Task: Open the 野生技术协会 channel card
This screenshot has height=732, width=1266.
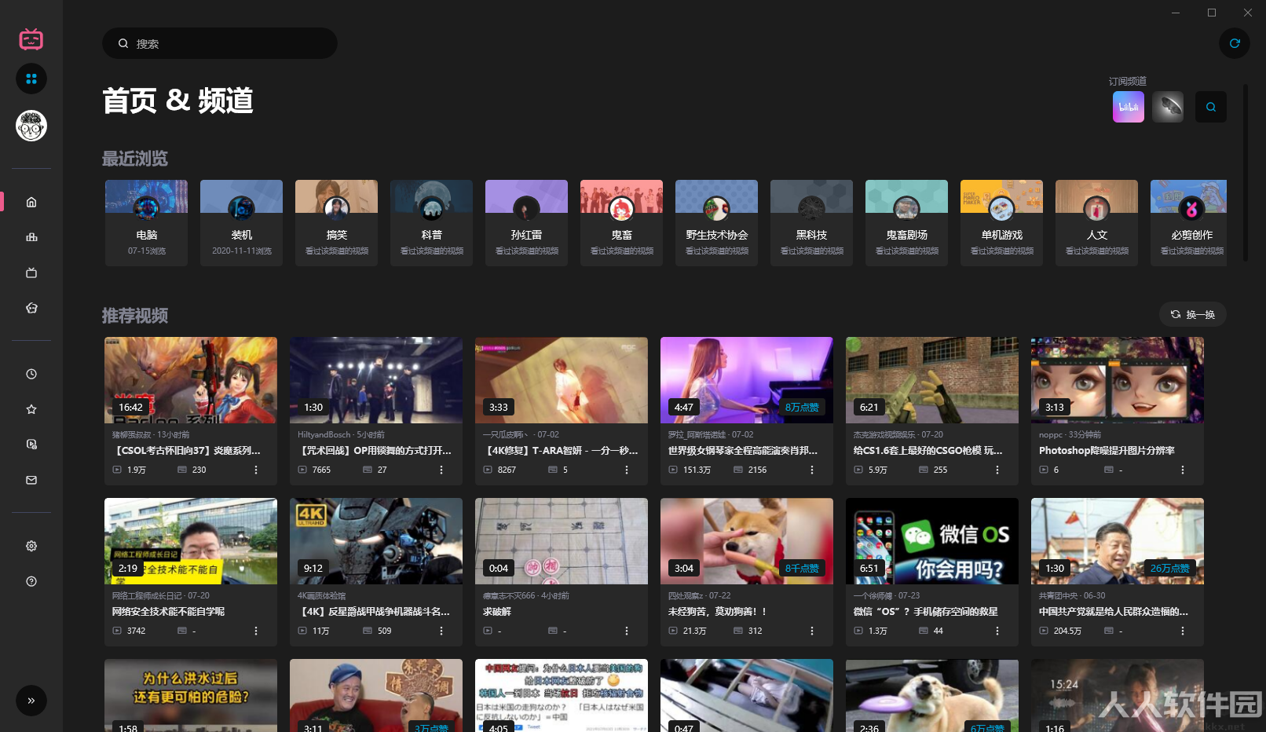Action: click(x=716, y=223)
